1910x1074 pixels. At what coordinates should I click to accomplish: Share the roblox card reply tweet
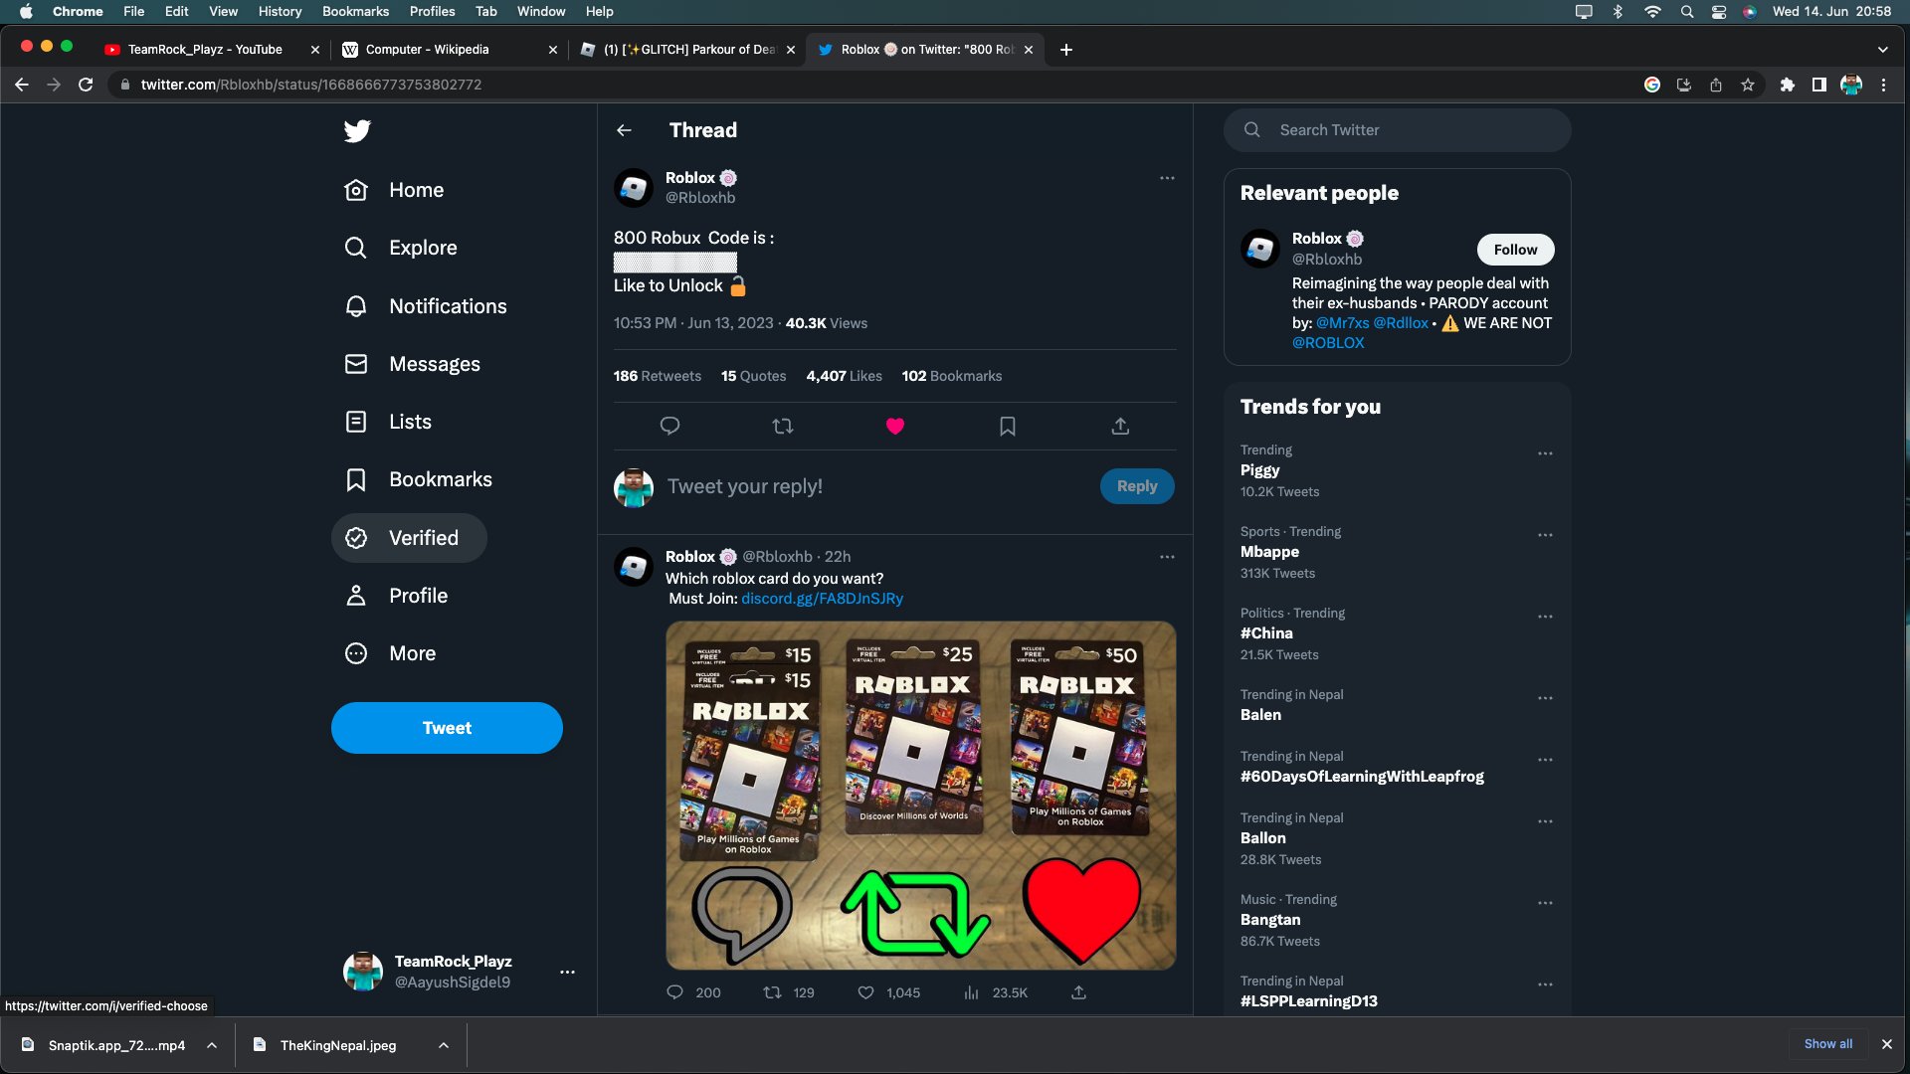[x=1078, y=992]
